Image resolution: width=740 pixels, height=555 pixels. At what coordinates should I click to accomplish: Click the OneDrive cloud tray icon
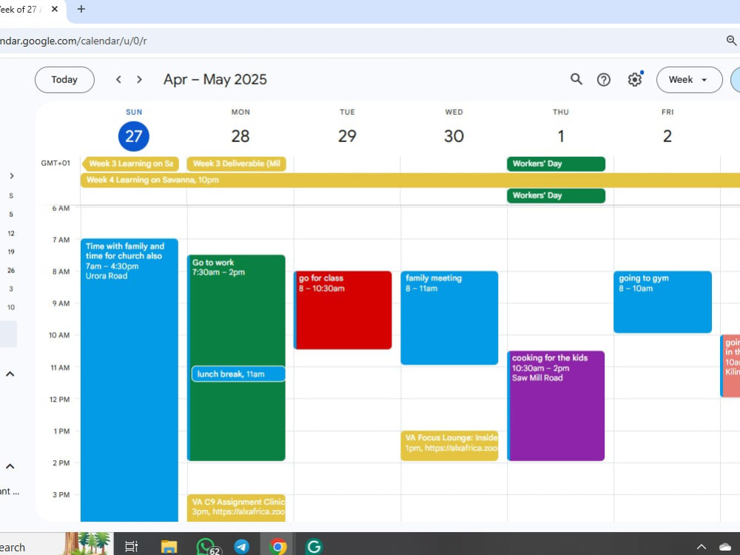point(725,547)
